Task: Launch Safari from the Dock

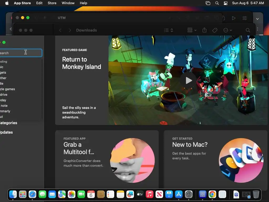Action: coord(32,194)
